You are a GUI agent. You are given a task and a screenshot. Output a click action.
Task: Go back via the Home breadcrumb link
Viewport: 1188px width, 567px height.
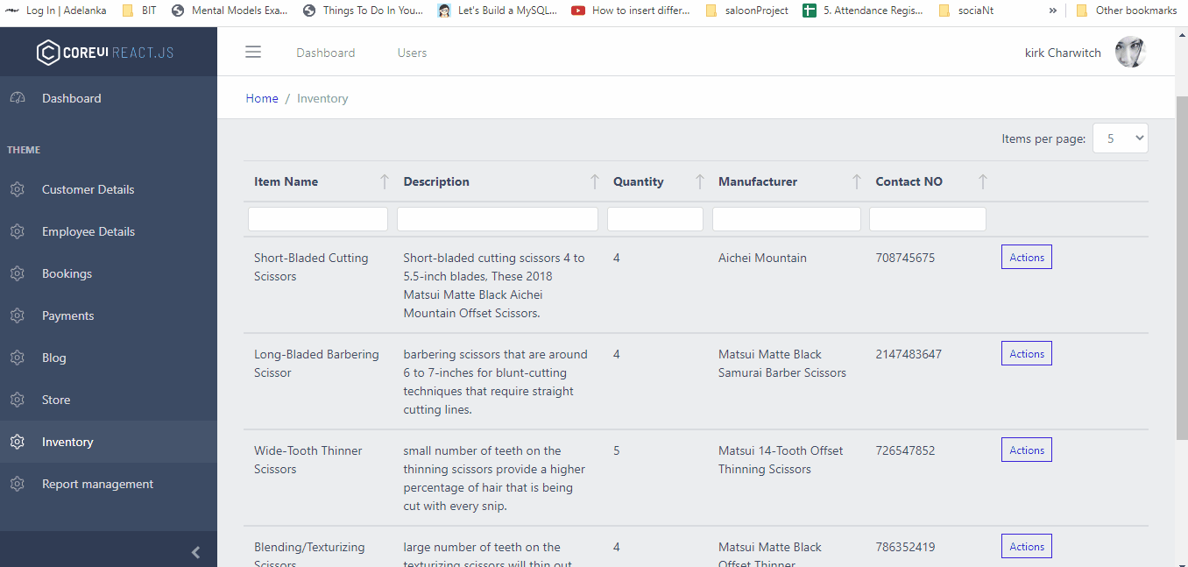pos(262,98)
